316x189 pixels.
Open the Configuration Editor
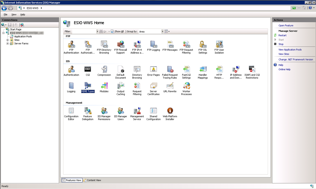click(x=71, y=114)
